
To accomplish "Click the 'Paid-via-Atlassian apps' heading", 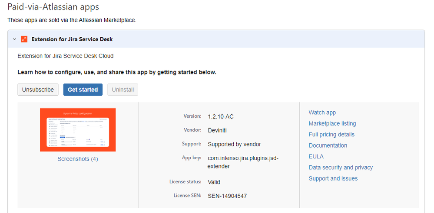I will [53, 6].
